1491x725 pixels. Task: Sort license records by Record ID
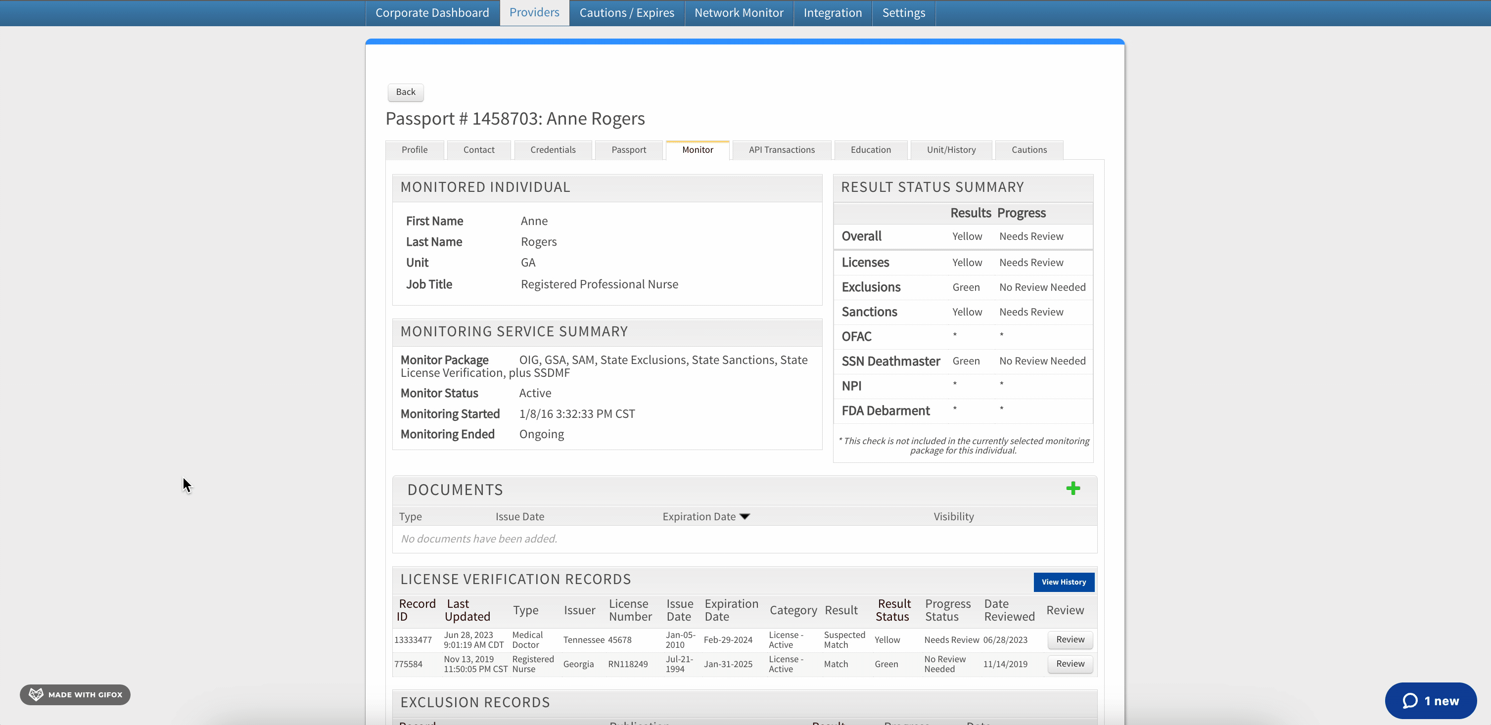click(x=416, y=610)
